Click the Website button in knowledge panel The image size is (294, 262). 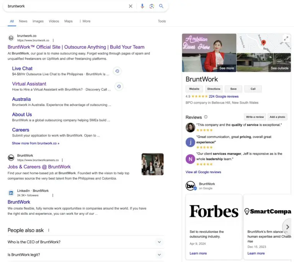194,89
